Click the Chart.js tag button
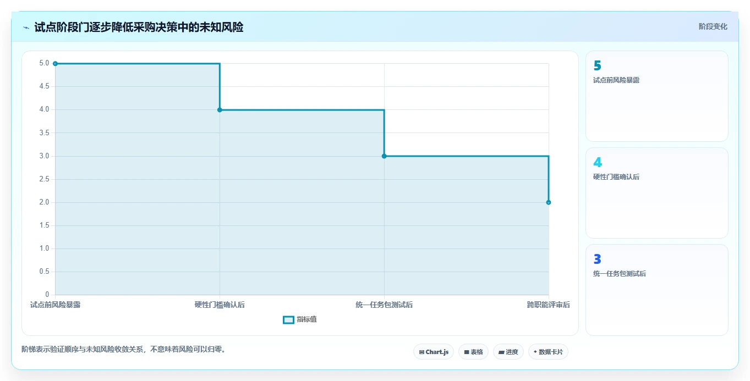Screen dimensions: 750x381 434,352
